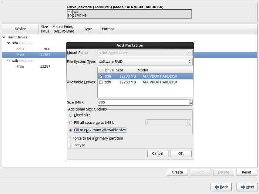
Task: Increase Size (MB) with up arrow
Action: coord(191,101)
